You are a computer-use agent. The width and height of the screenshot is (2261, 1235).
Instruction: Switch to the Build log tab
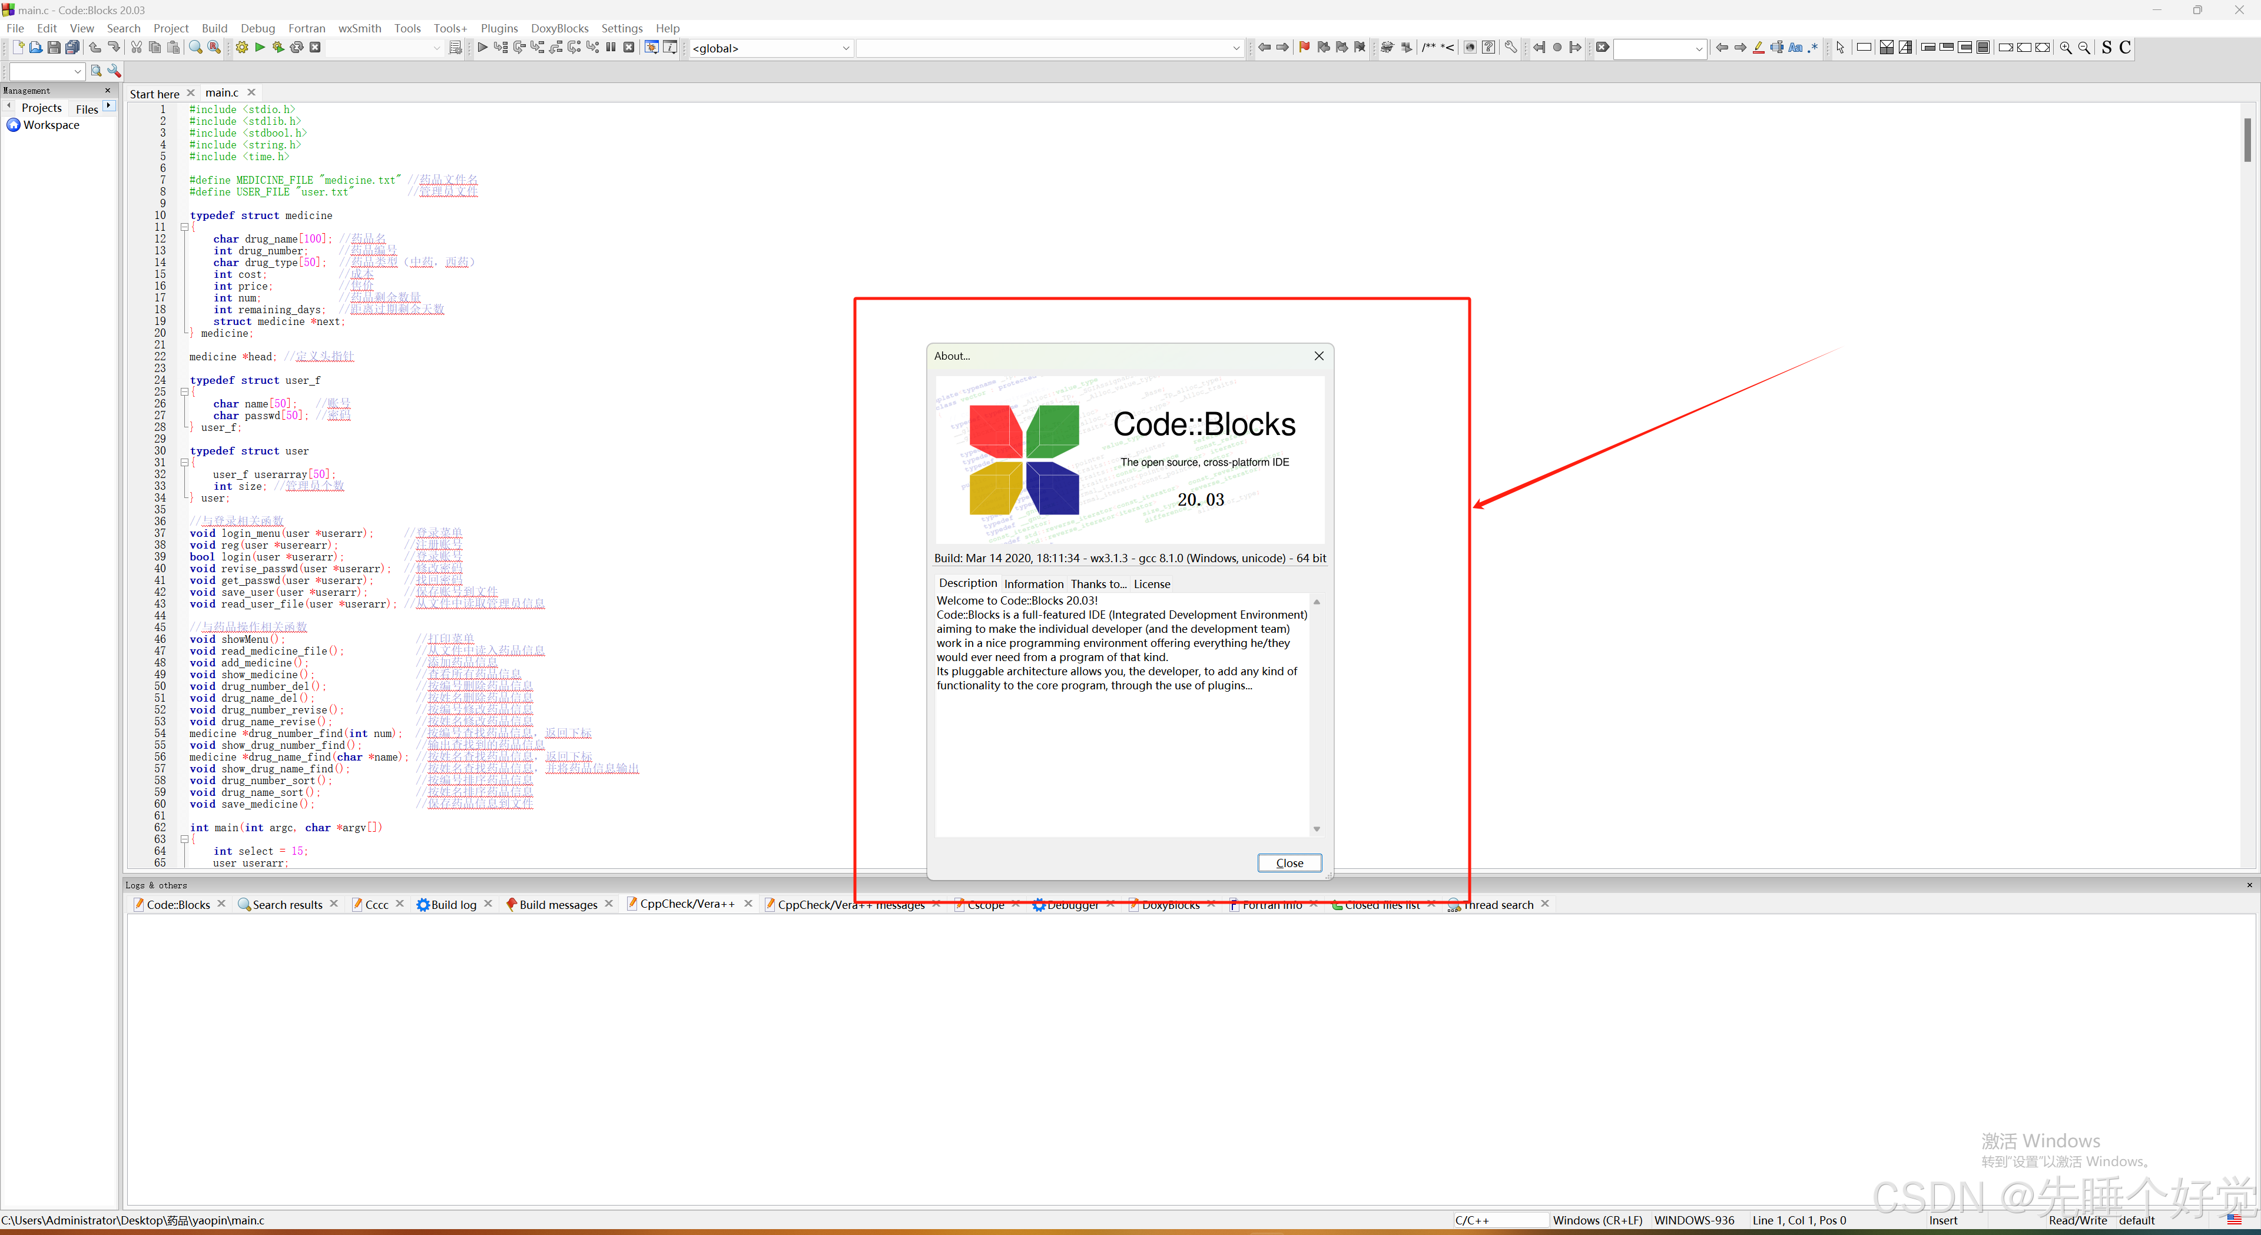click(453, 905)
